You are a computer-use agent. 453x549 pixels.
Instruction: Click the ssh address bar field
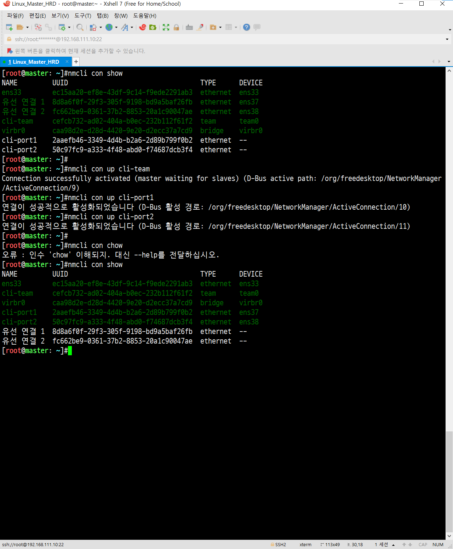[226, 39]
